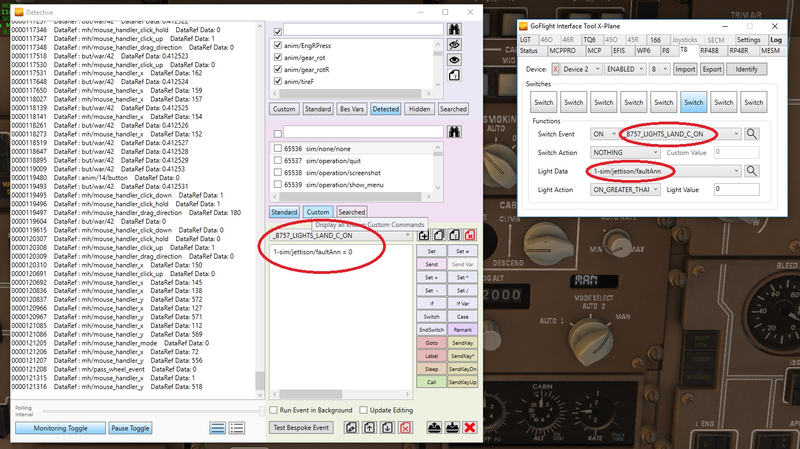The width and height of the screenshot is (800, 449).
Task: Enable Run Event in Background
Action: pyautogui.click(x=274, y=410)
